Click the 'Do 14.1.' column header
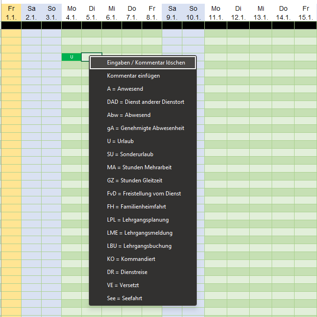This screenshot has width=317, height=317. tap(283, 13)
